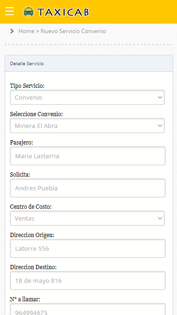
Task: Click the Direccion Origen field
Action: tap(88, 248)
